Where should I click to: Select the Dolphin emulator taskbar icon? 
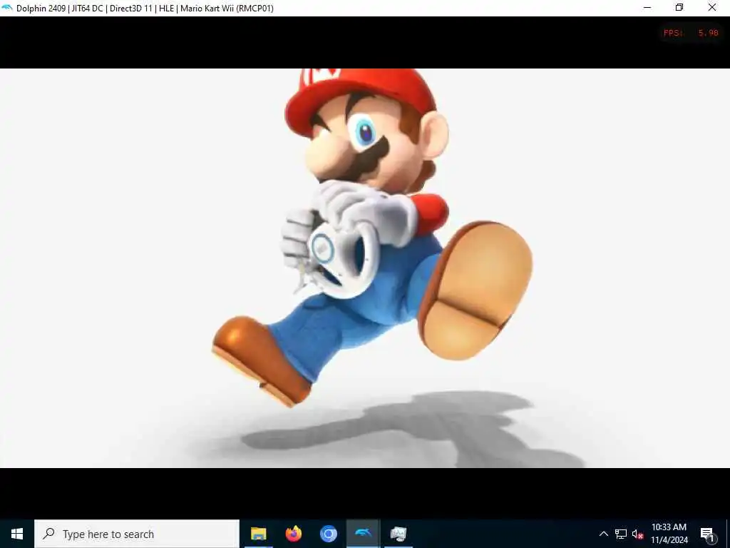[363, 534]
